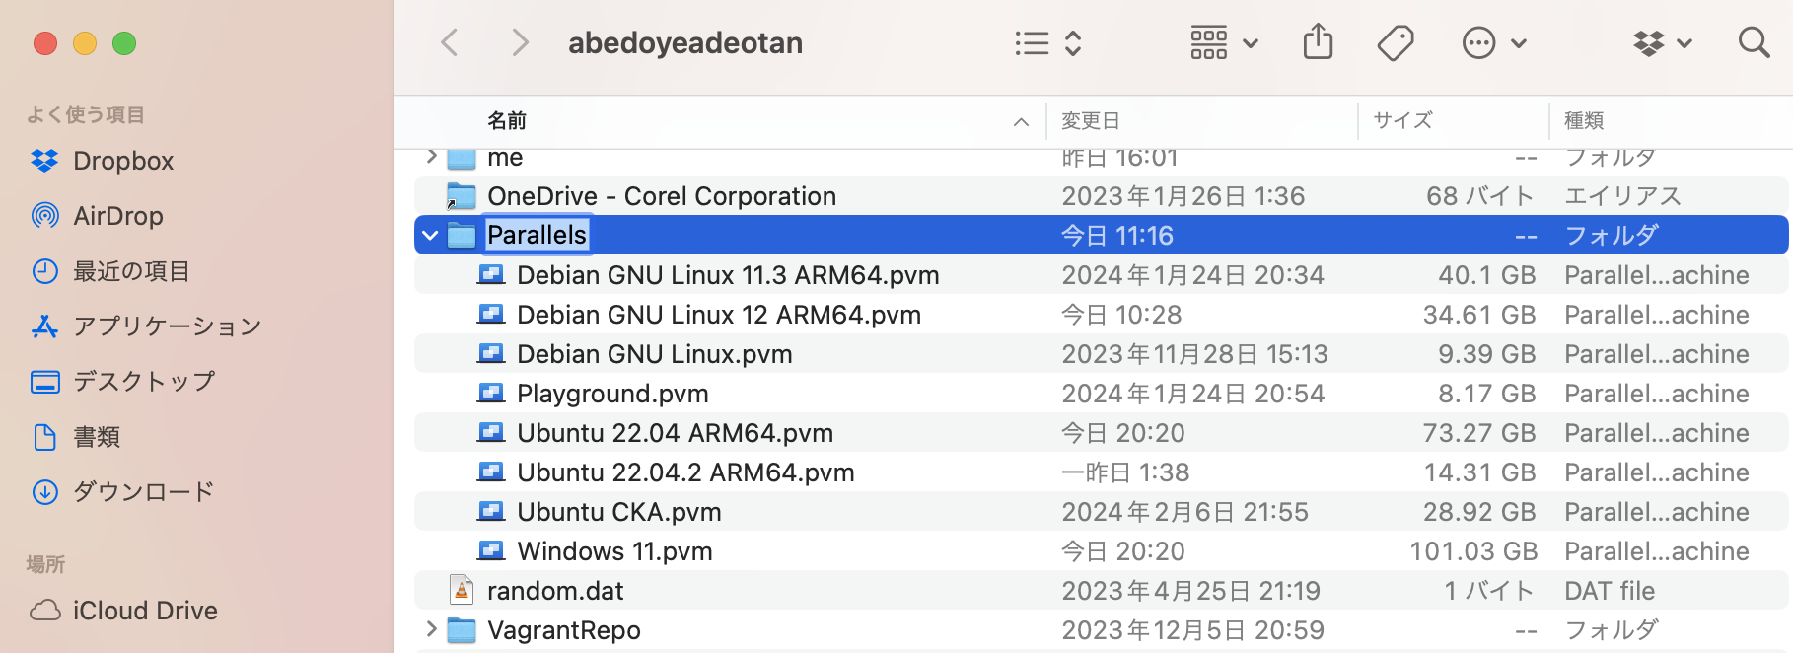Open AirDrop in the sidebar
This screenshot has height=653, width=1793.
click(117, 216)
